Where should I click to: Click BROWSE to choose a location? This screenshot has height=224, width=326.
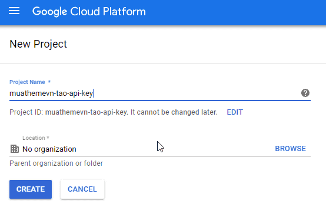[x=291, y=149]
